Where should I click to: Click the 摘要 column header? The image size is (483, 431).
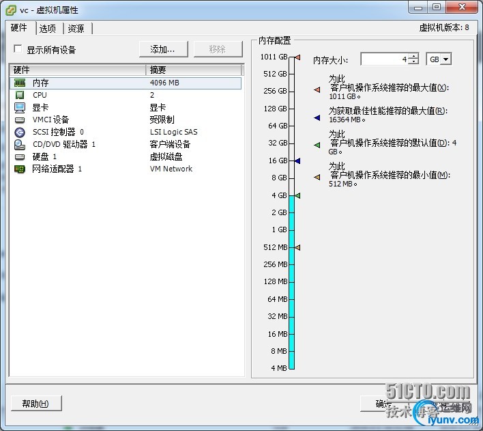tap(194, 70)
